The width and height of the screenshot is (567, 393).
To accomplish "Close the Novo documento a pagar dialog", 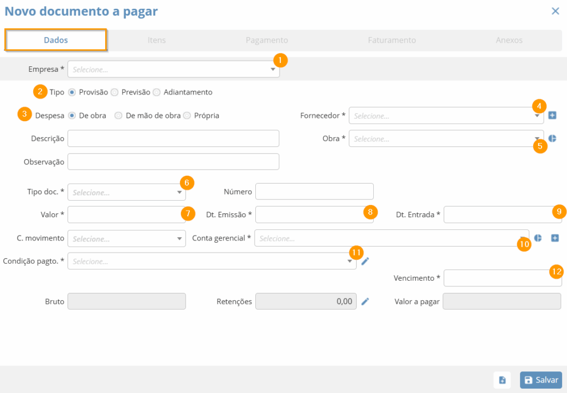I will tap(555, 11).
